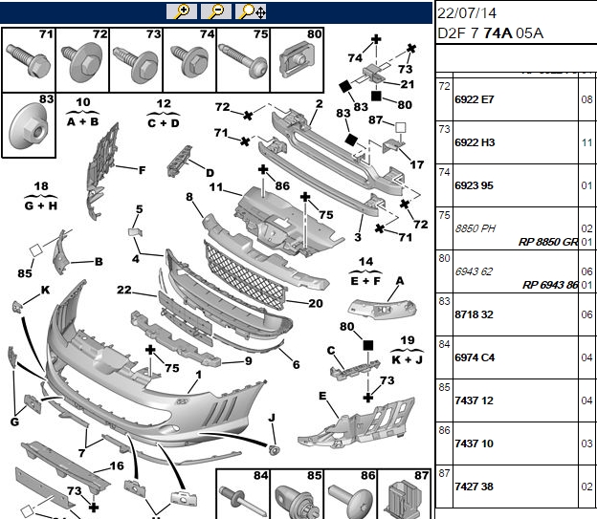597x519 pixels.
Task: Open clip nut thumbnail number 80
Action: 297,60
